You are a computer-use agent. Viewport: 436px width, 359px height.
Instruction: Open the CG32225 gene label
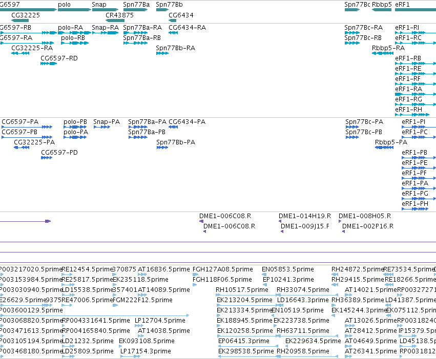(26, 15)
